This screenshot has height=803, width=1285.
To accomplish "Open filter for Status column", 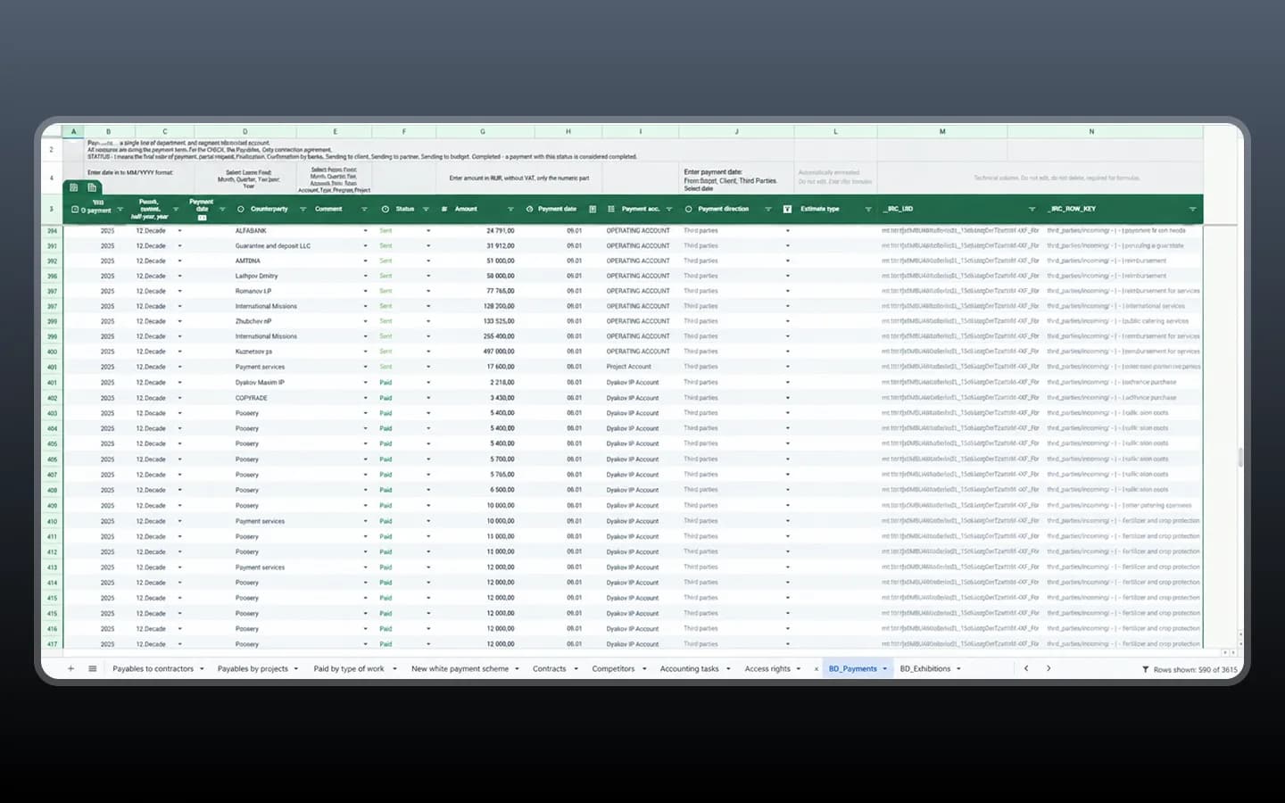I will pyautogui.click(x=426, y=209).
